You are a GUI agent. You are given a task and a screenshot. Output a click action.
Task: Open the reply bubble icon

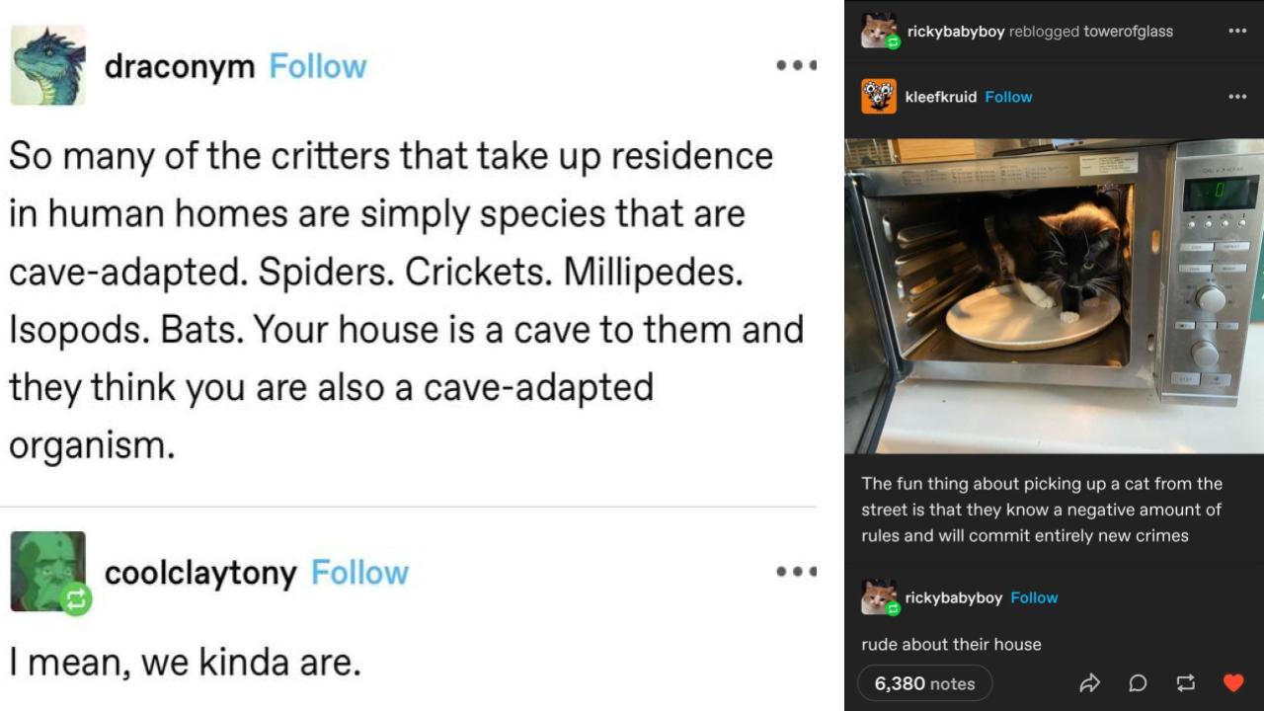click(1137, 682)
